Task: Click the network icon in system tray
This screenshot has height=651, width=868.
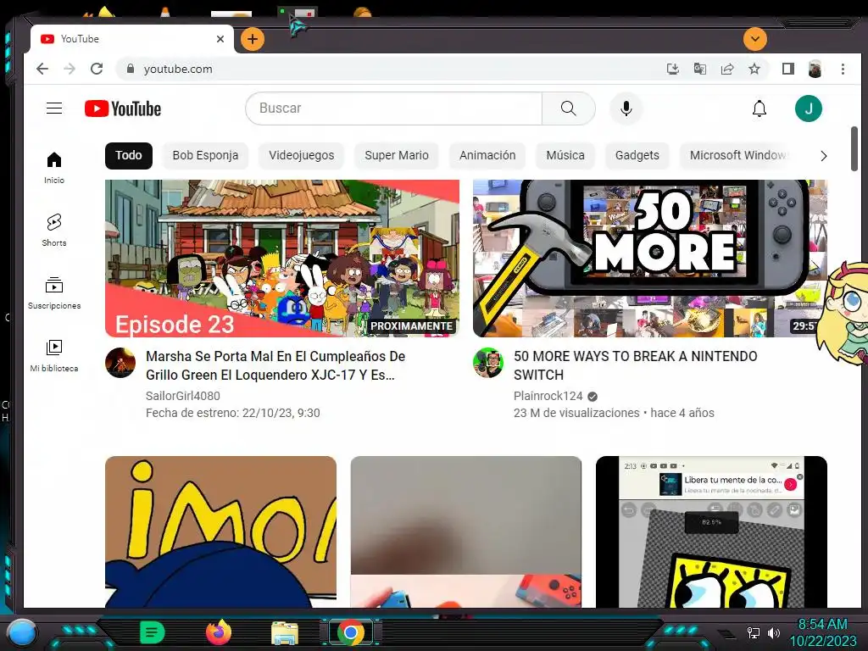Action: click(x=753, y=632)
